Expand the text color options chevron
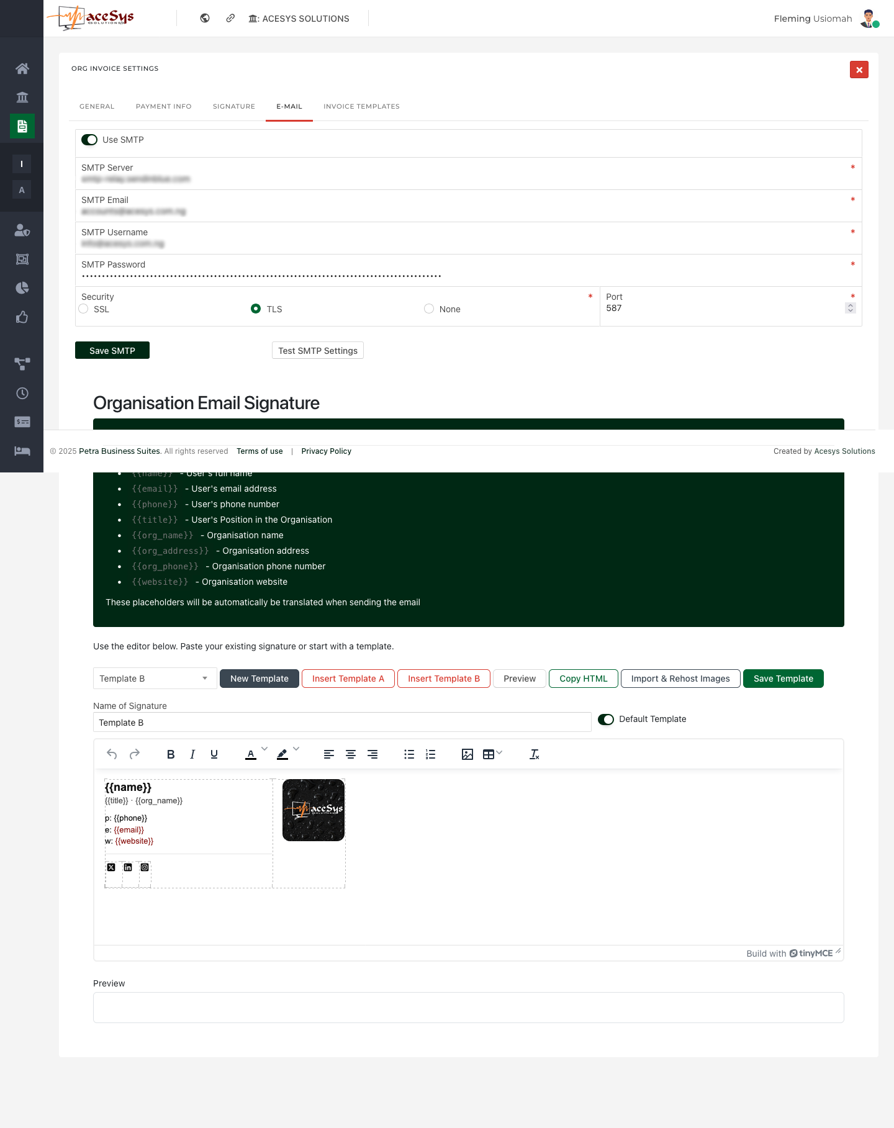This screenshot has height=1128, width=894. [264, 749]
